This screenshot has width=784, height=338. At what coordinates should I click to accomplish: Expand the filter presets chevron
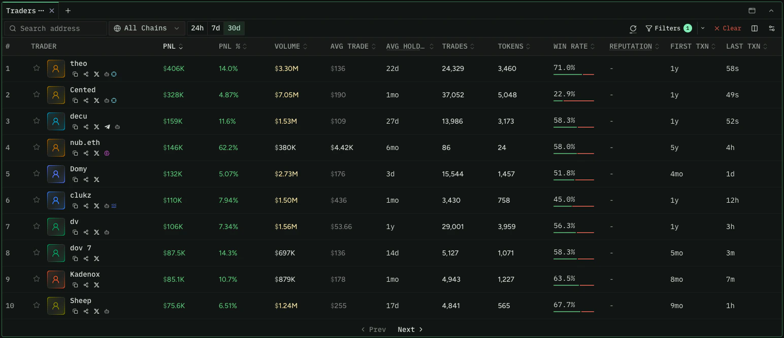pyautogui.click(x=703, y=28)
